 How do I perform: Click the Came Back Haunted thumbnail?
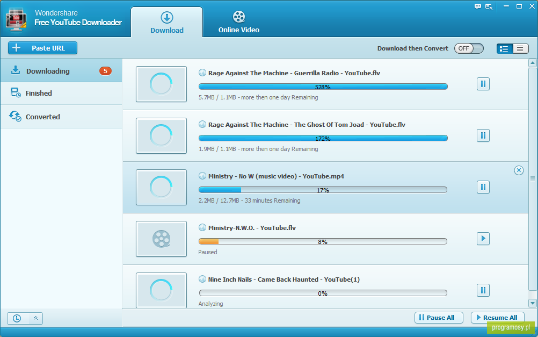point(161,290)
